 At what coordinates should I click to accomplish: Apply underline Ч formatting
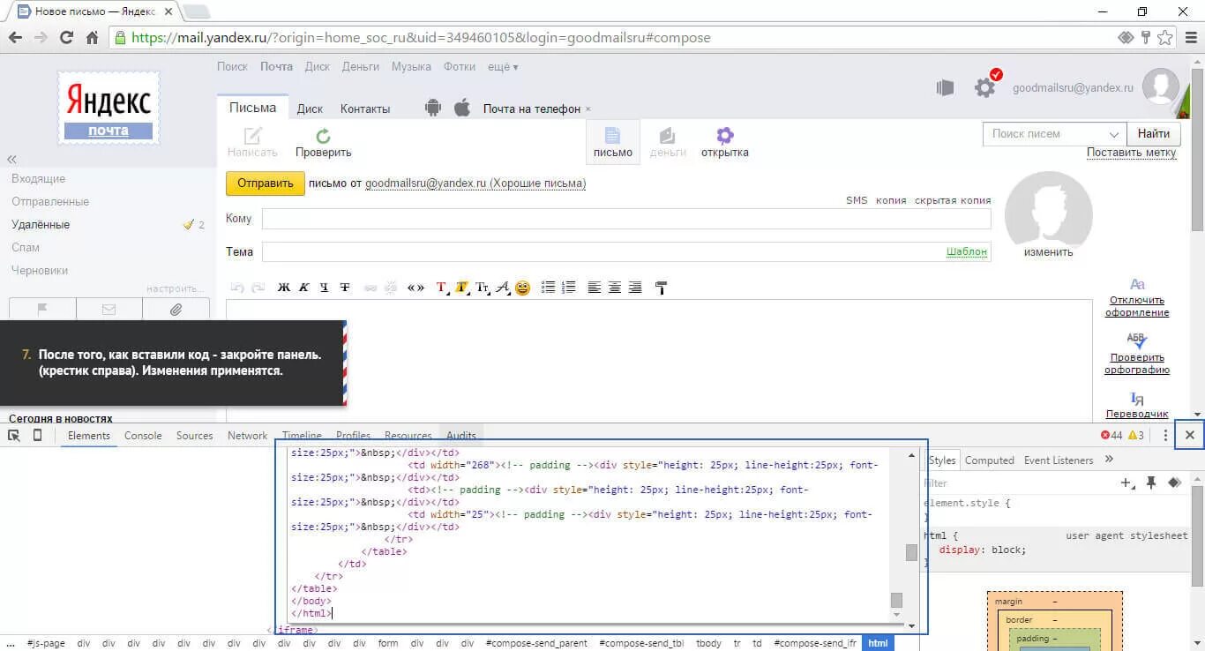[324, 288]
